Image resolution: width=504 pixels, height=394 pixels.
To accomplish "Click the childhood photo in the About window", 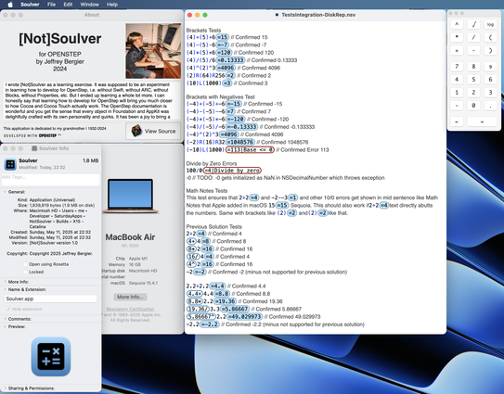I will (153, 51).
